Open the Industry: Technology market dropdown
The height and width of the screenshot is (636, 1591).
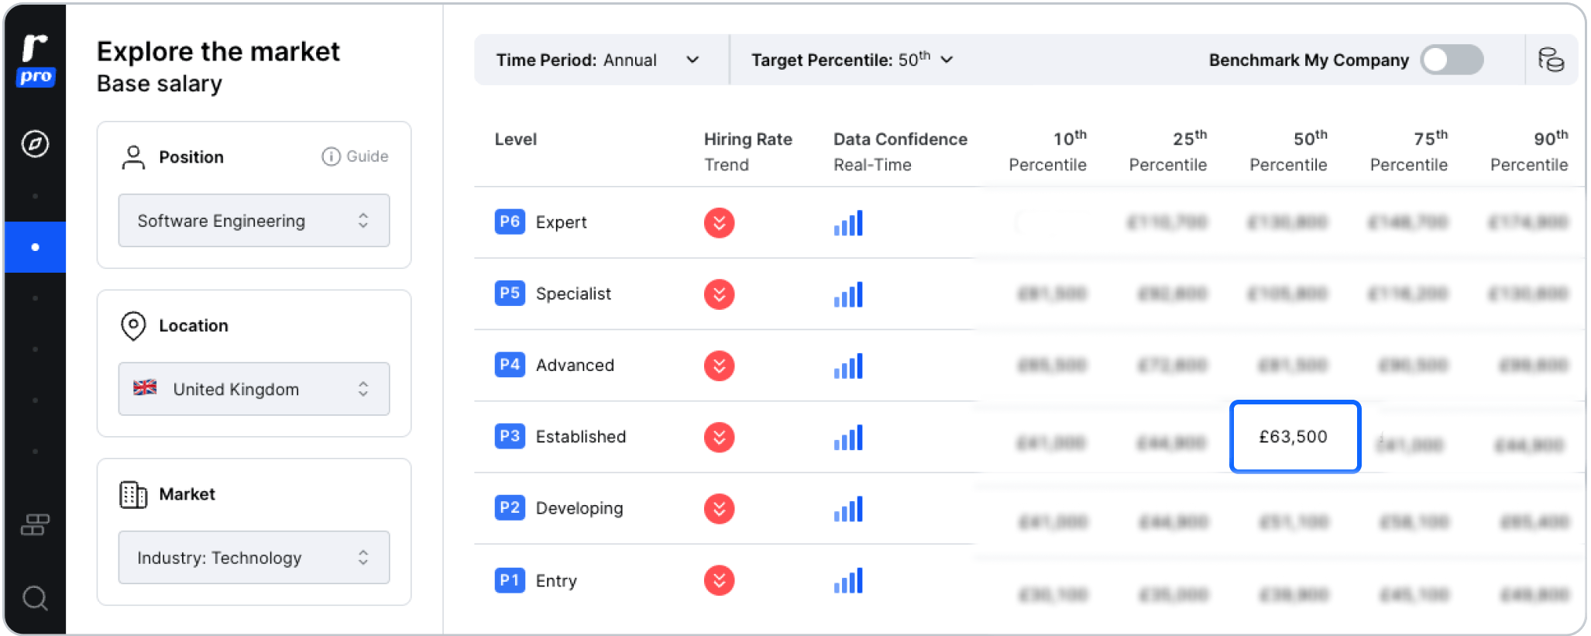(x=254, y=558)
